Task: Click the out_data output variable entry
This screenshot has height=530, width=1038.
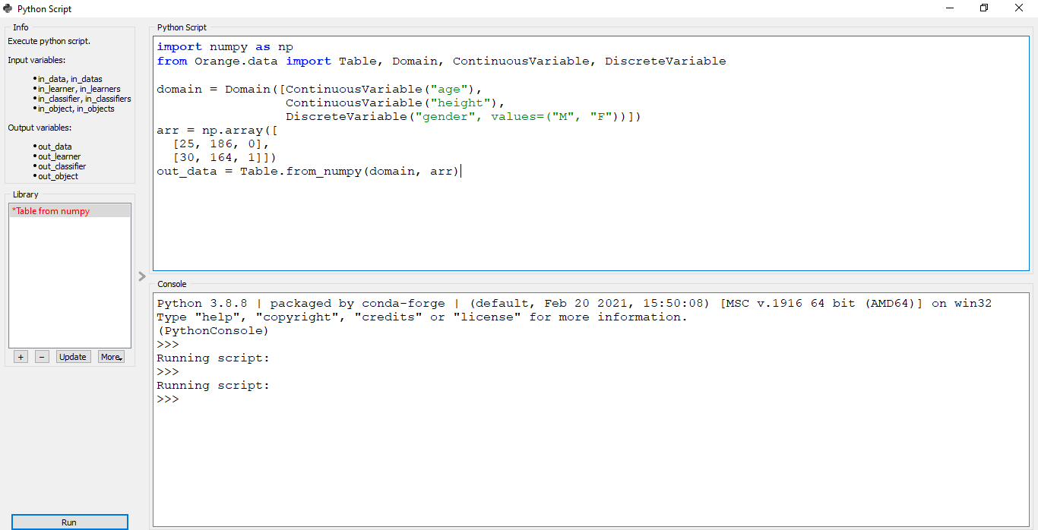Action: 55,146
